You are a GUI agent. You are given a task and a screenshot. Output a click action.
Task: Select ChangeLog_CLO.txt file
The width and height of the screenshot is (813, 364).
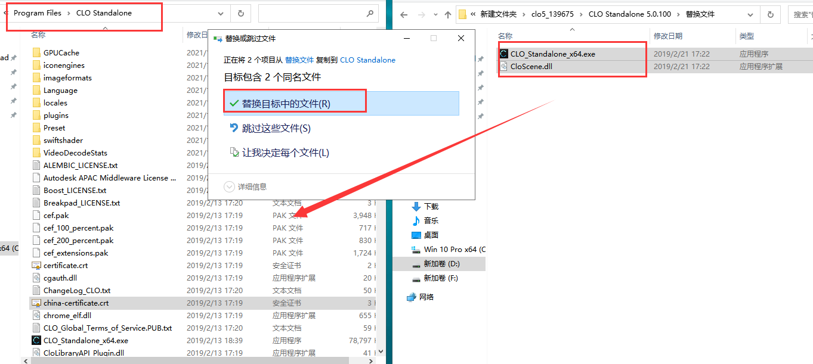(77, 290)
